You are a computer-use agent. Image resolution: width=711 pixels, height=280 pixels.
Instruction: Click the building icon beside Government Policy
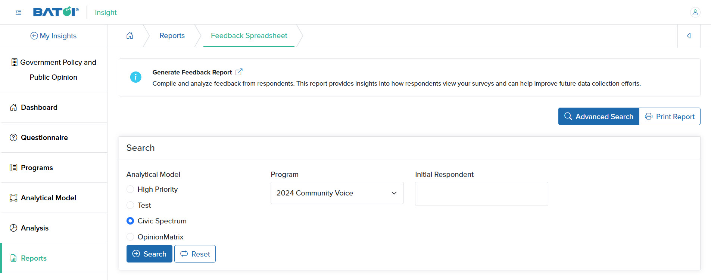coord(14,62)
